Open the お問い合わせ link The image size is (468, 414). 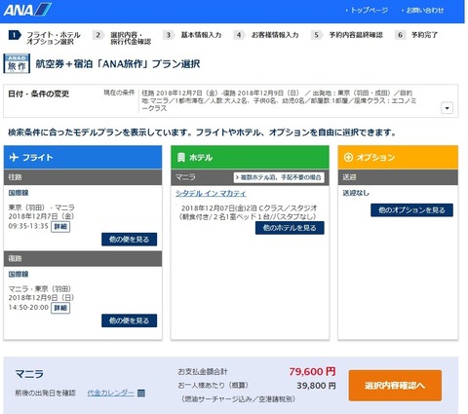point(424,11)
